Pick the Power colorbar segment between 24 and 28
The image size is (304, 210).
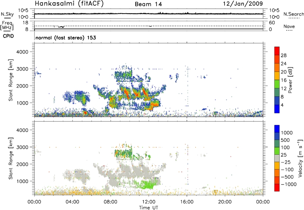pyautogui.click(x=277, y=60)
